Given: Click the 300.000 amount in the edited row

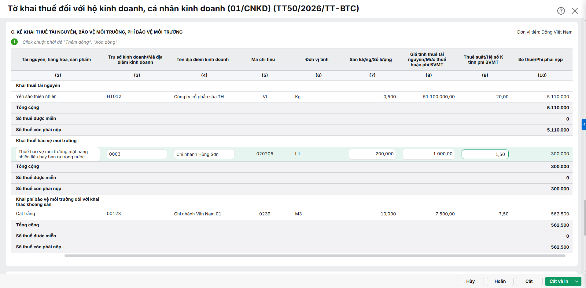Looking at the screenshot, I should [x=560, y=154].
